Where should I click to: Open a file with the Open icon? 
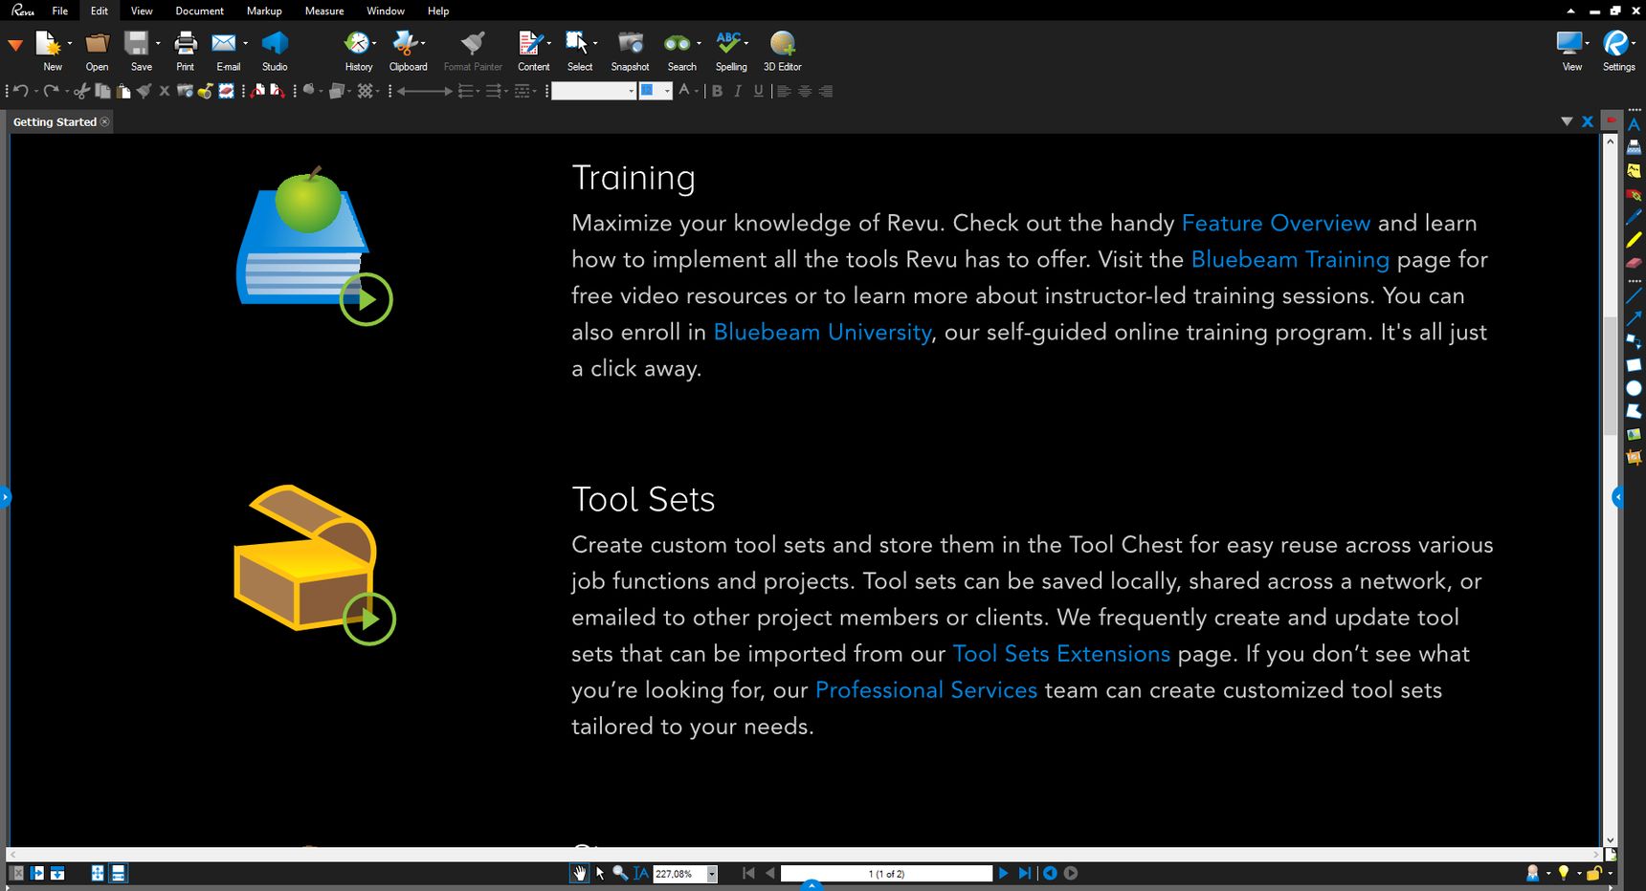97,43
